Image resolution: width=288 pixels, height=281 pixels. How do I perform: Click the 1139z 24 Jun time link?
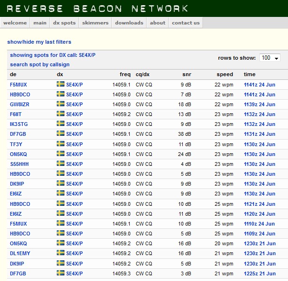coord(259,104)
